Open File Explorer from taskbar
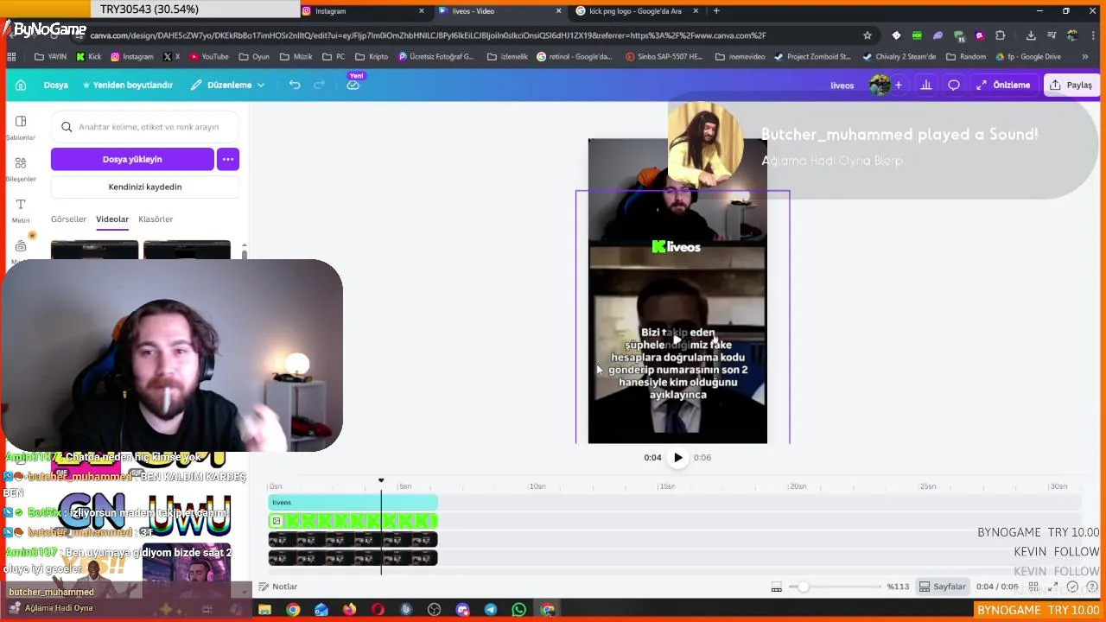1106x622 pixels. (265, 610)
